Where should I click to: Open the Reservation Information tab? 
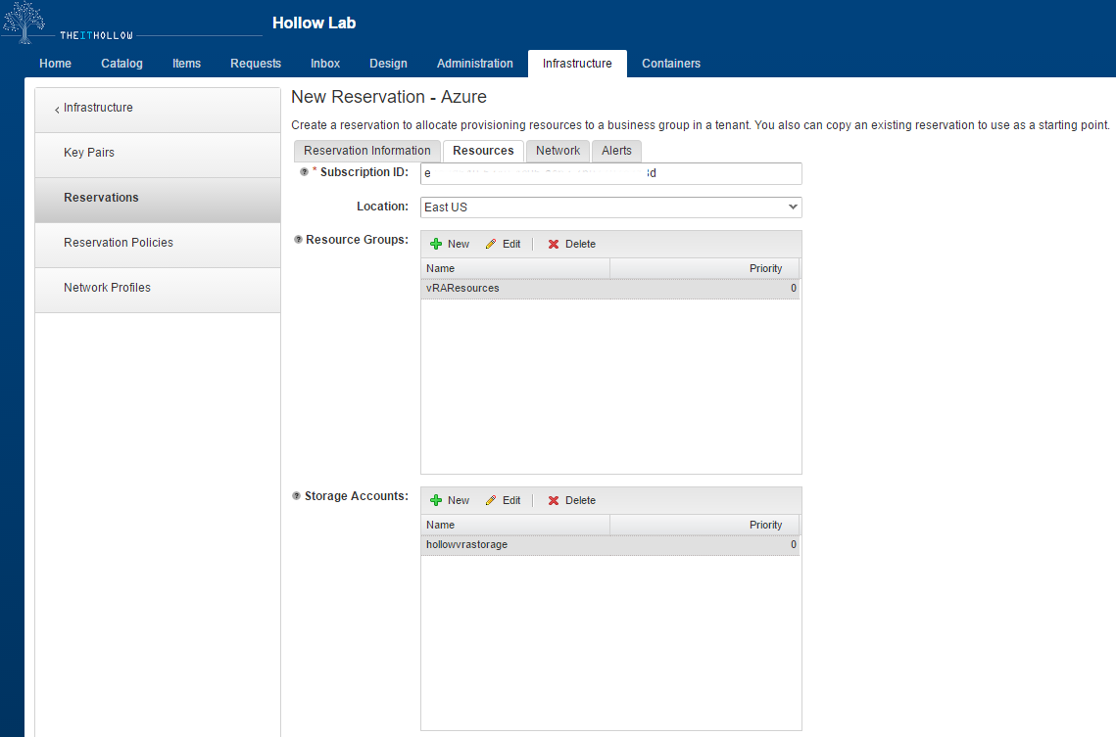tap(366, 151)
